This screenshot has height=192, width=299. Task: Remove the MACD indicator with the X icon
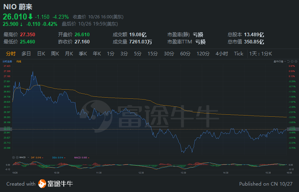[x=17, y=157]
